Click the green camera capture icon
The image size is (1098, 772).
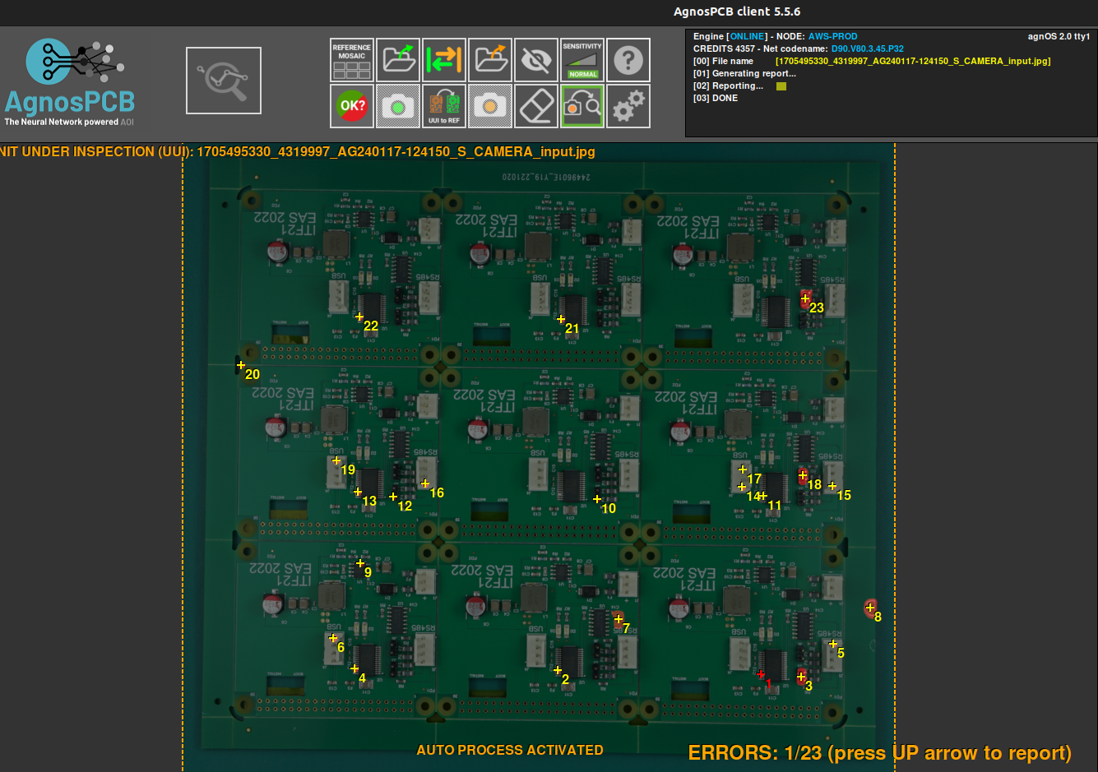(x=398, y=106)
